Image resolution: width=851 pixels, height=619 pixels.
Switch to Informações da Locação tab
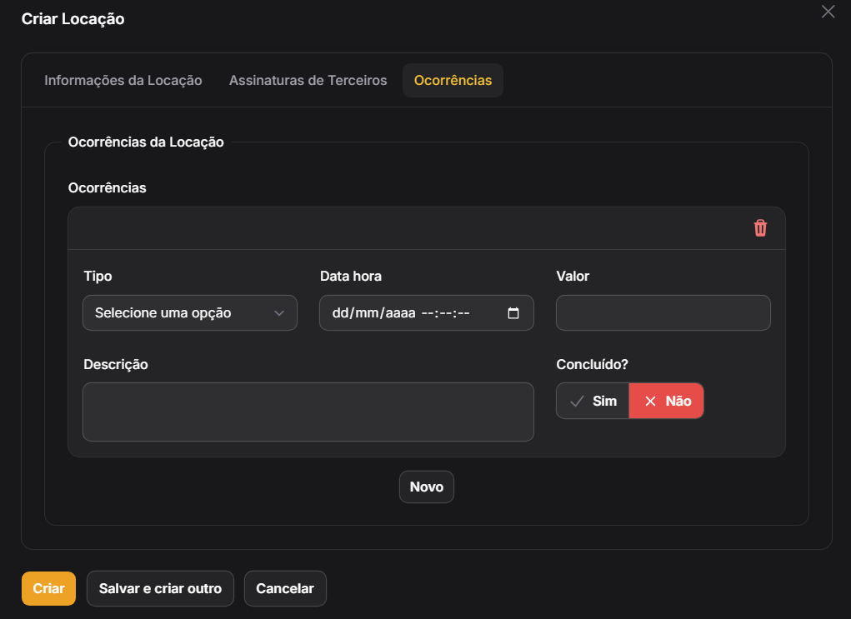coord(123,80)
